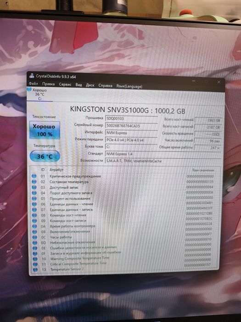Click status icon of Единицы данных - запись row

pyautogui.click(x=34, y=209)
